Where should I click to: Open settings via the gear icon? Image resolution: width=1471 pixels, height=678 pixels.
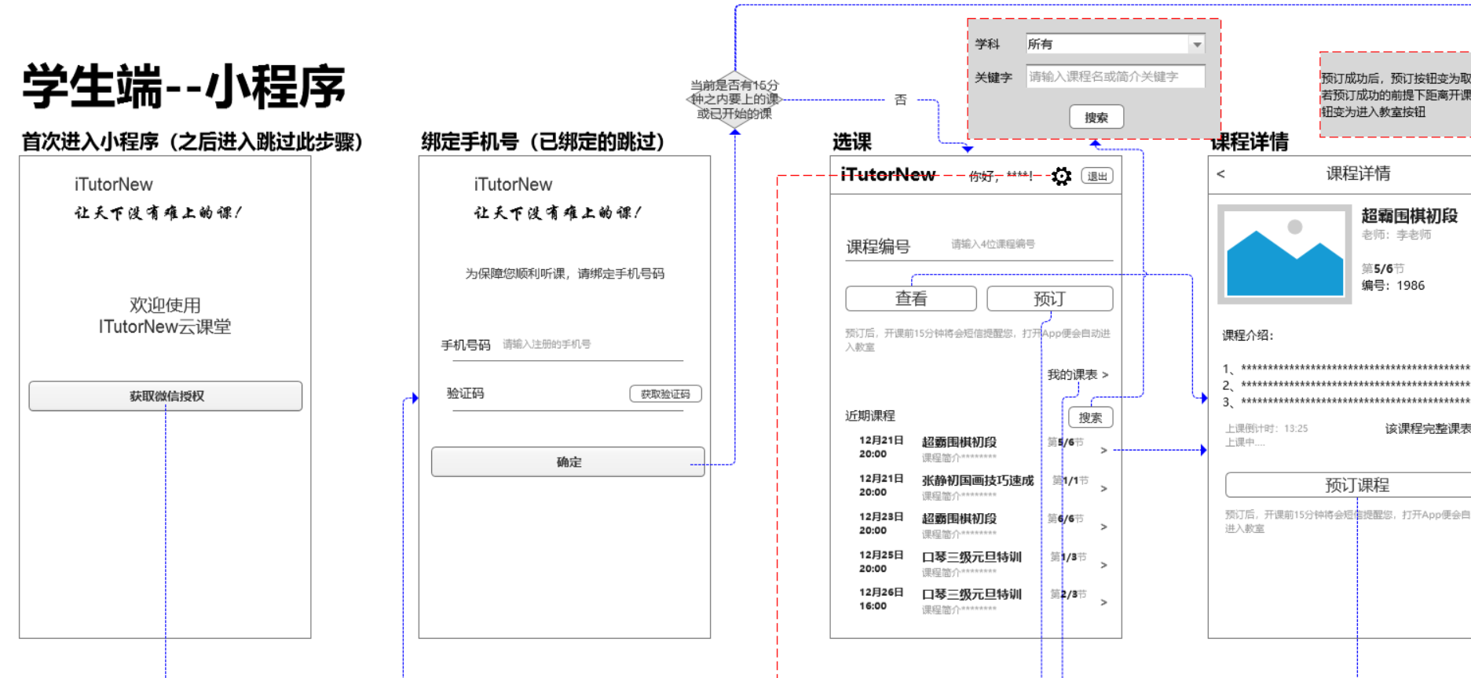[x=1061, y=176]
